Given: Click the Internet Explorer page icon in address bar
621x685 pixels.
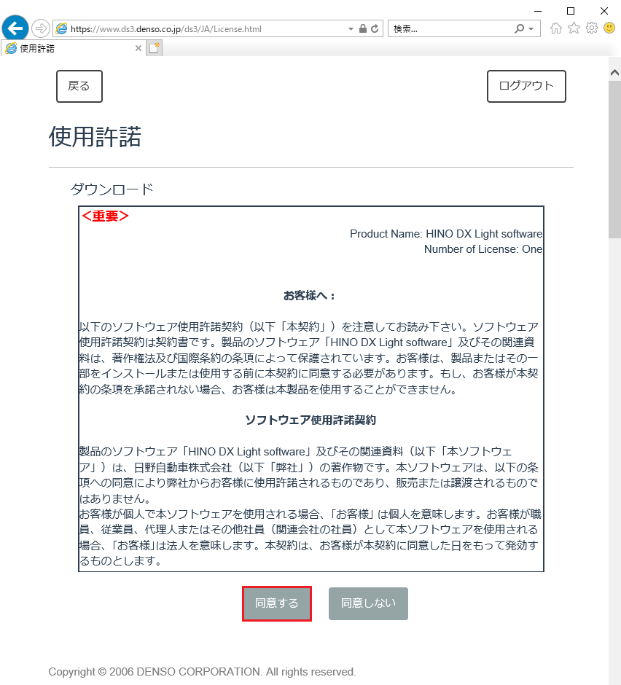Looking at the screenshot, I should click(62, 29).
